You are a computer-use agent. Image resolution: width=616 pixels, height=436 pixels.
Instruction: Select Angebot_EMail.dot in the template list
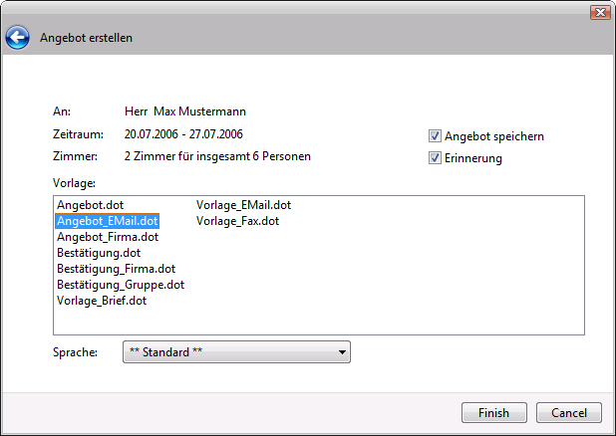pos(108,221)
